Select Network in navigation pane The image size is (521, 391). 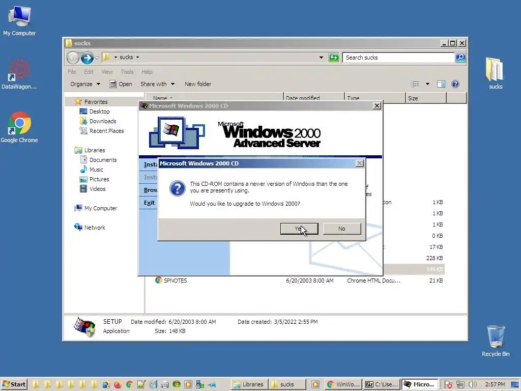pyautogui.click(x=94, y=228)
